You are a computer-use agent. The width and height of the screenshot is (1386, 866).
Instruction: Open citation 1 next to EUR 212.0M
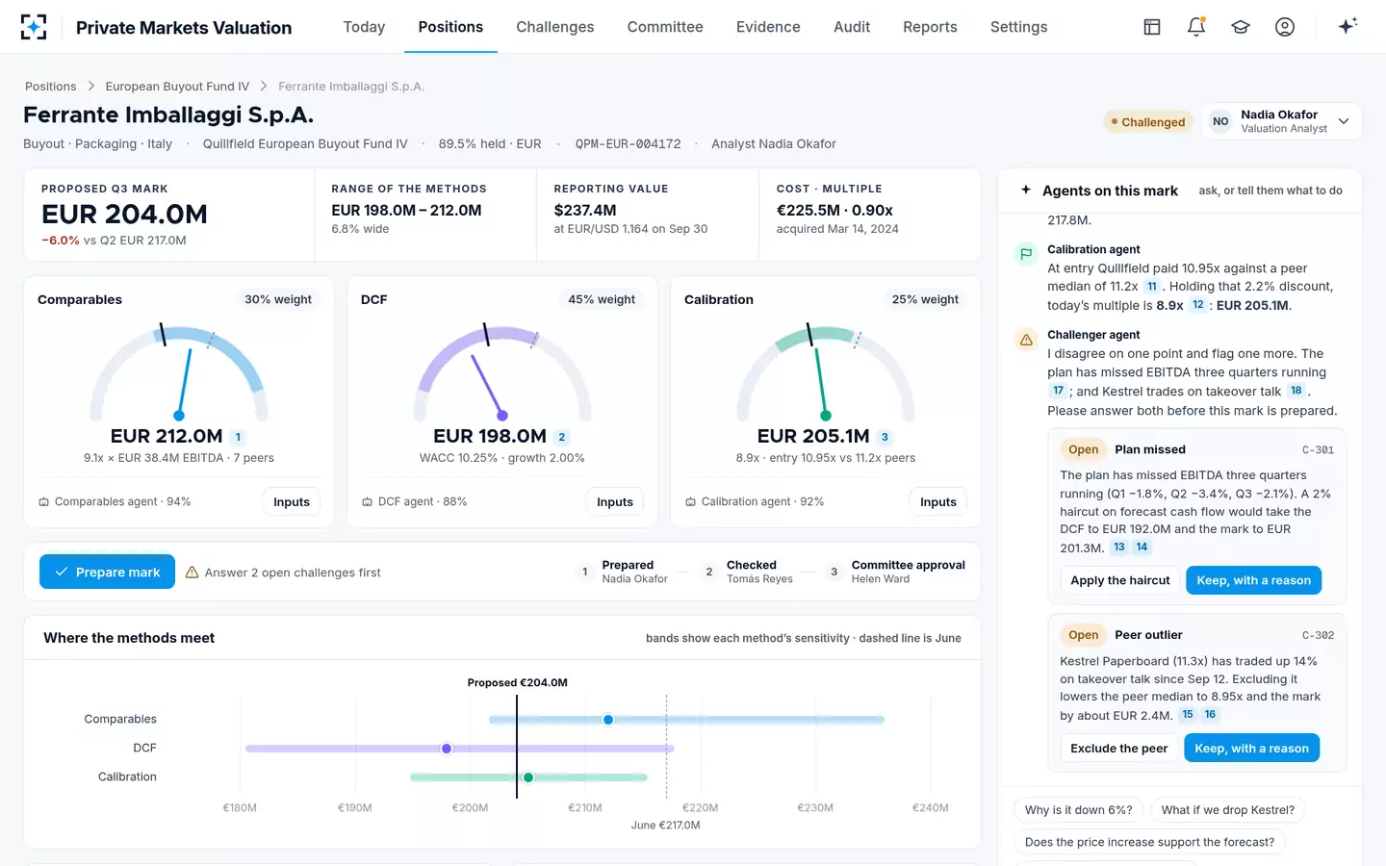click(239, 437)
